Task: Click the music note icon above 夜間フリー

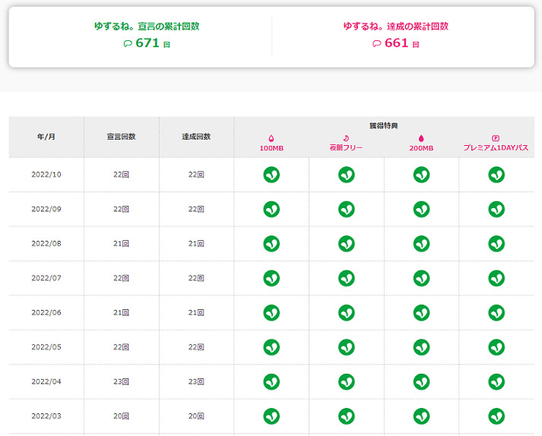Action: [347, 138]
